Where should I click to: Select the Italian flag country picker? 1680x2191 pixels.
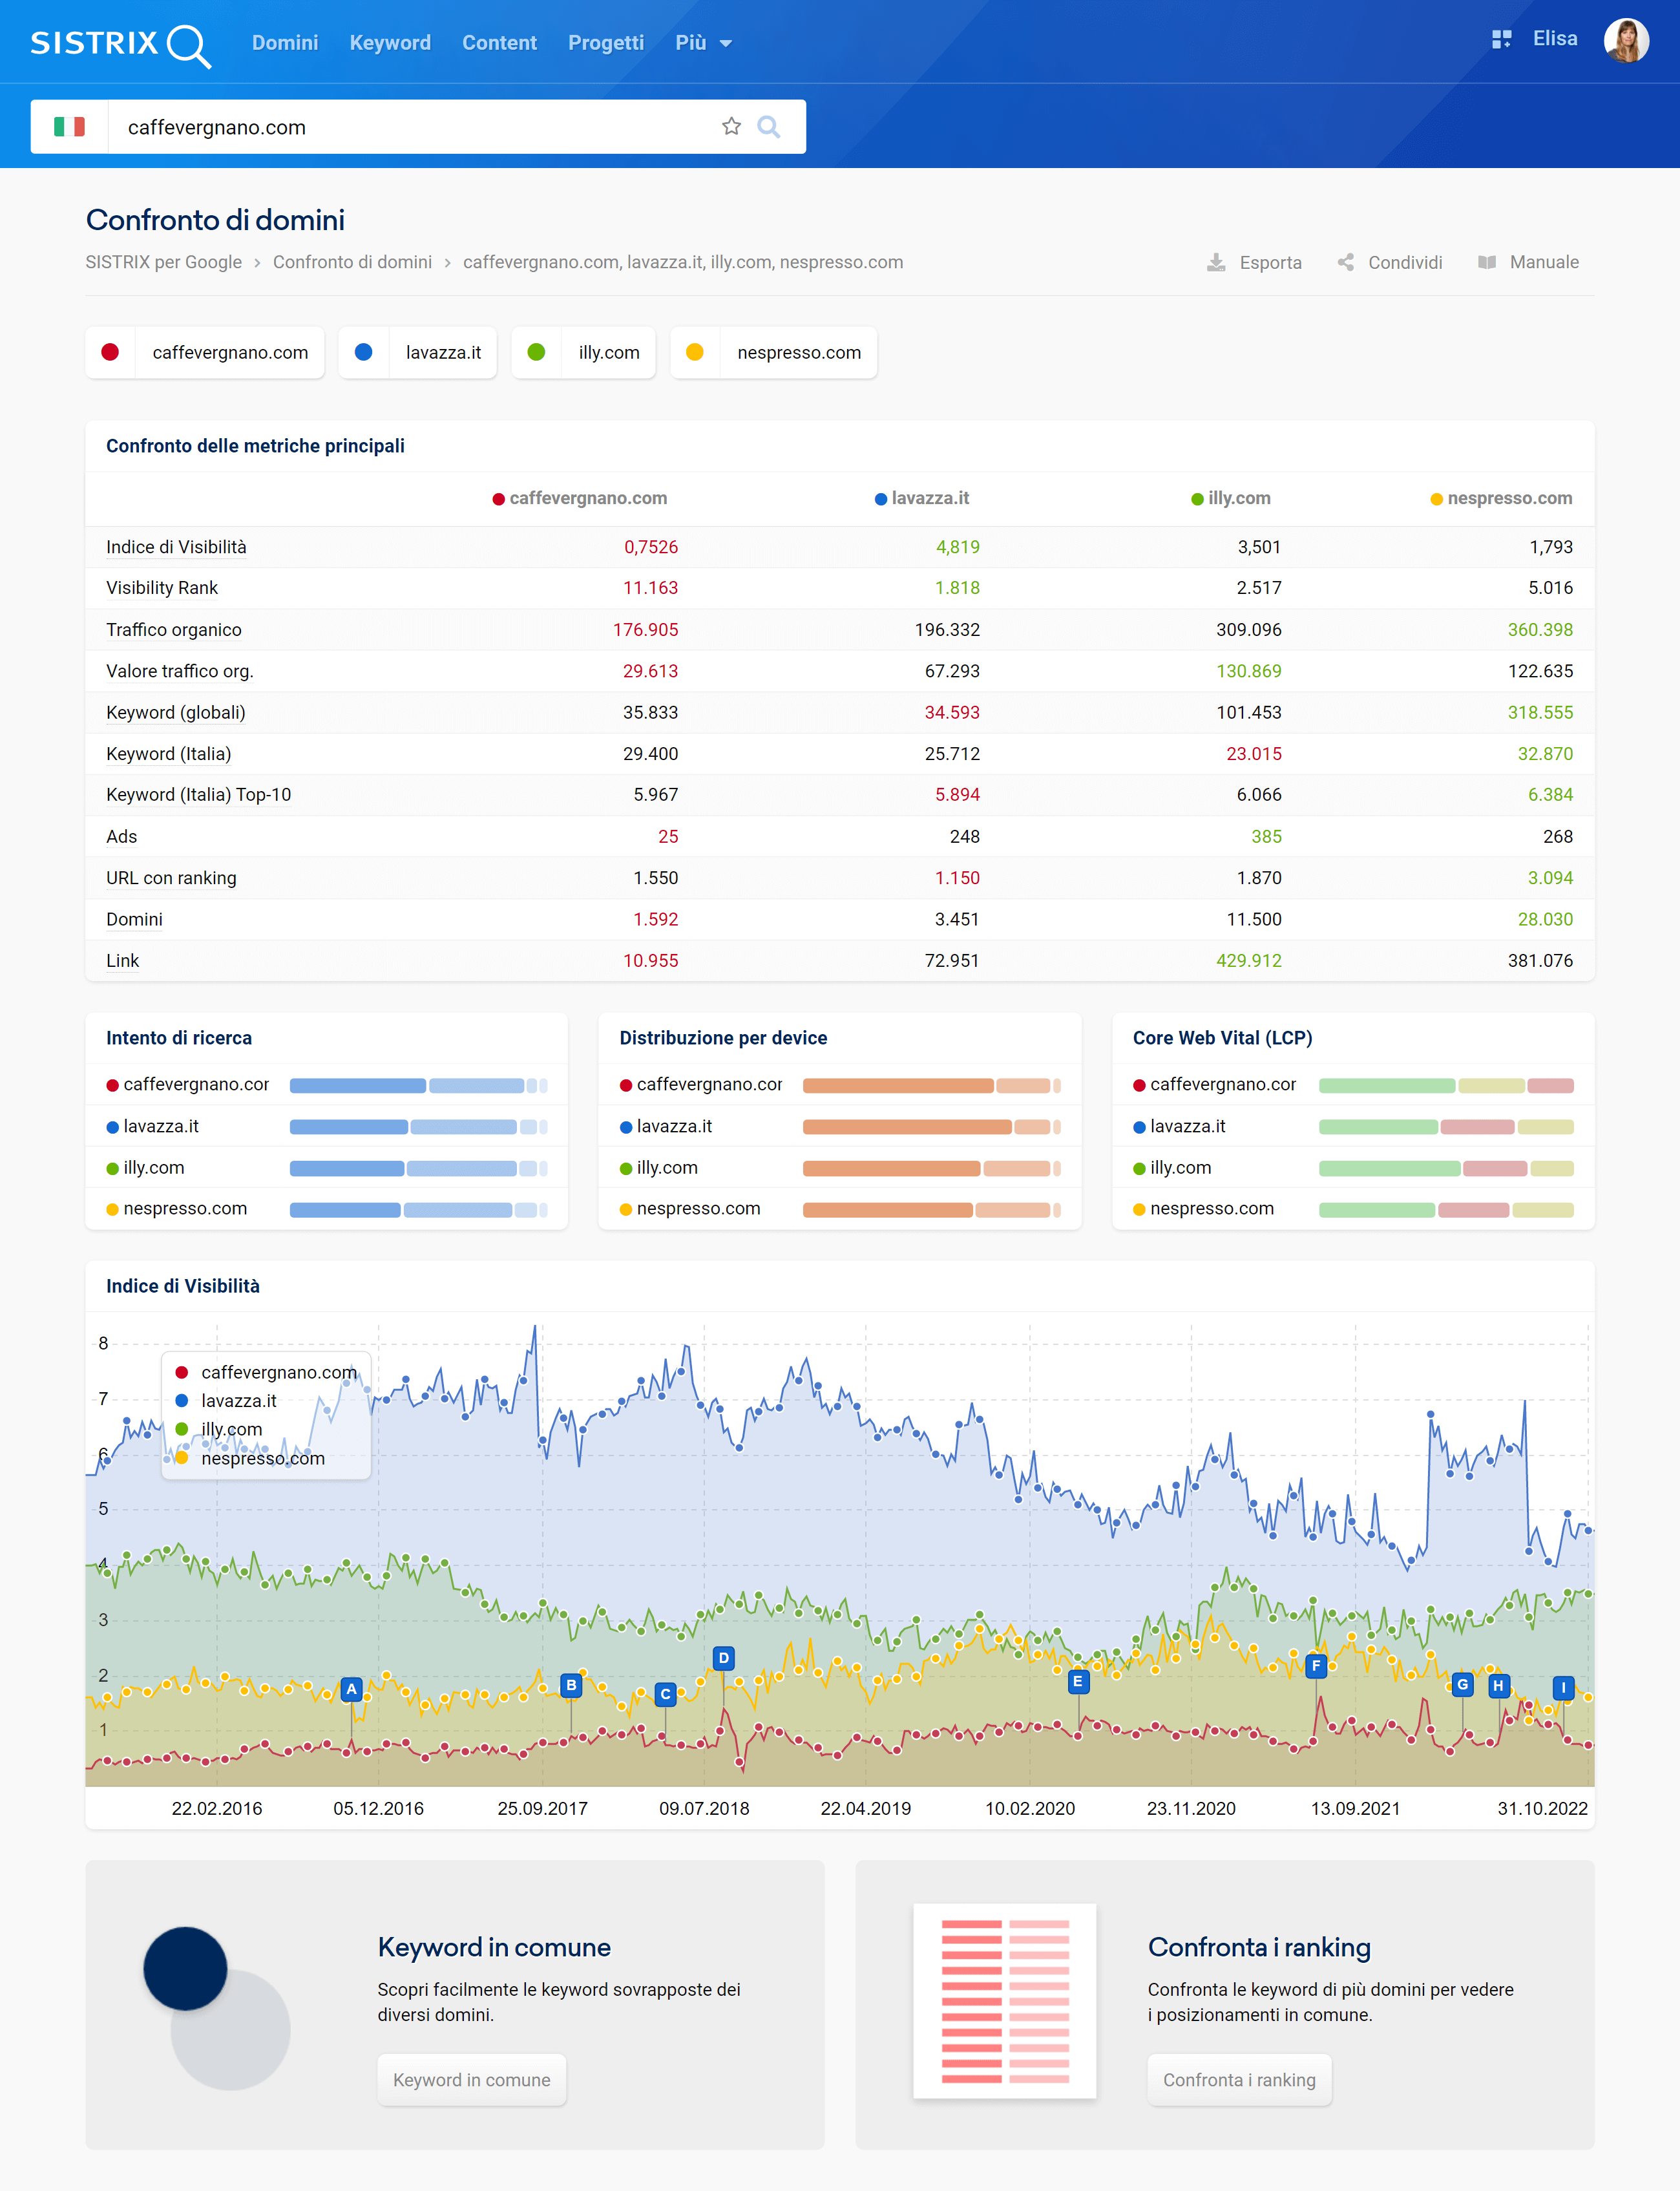(x=69, y=127)
